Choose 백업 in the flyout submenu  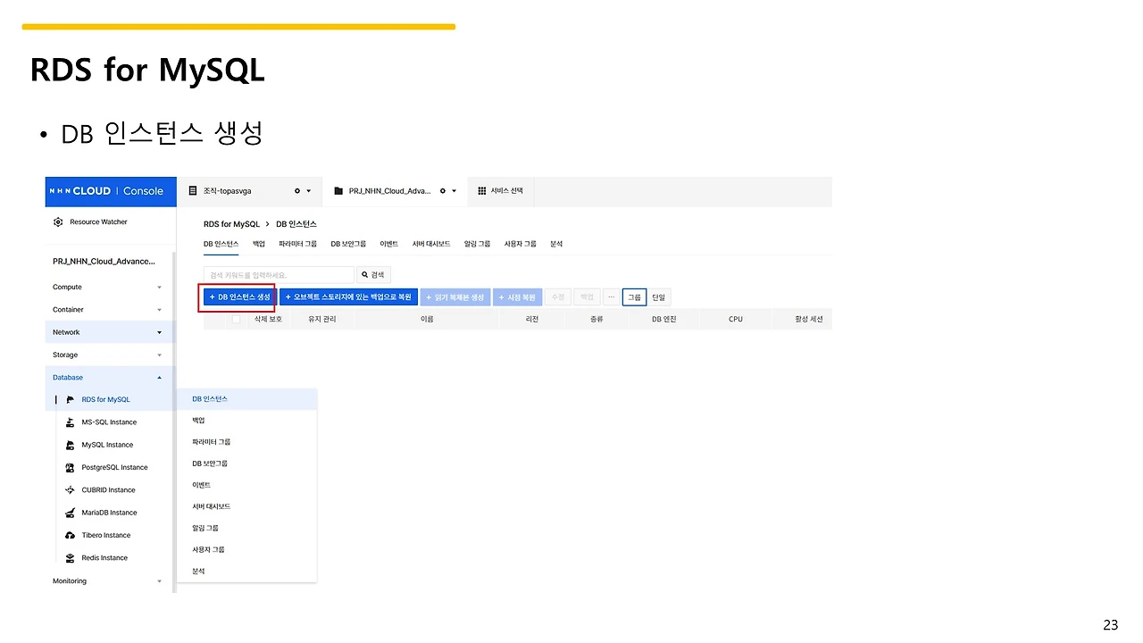[247, 421]
